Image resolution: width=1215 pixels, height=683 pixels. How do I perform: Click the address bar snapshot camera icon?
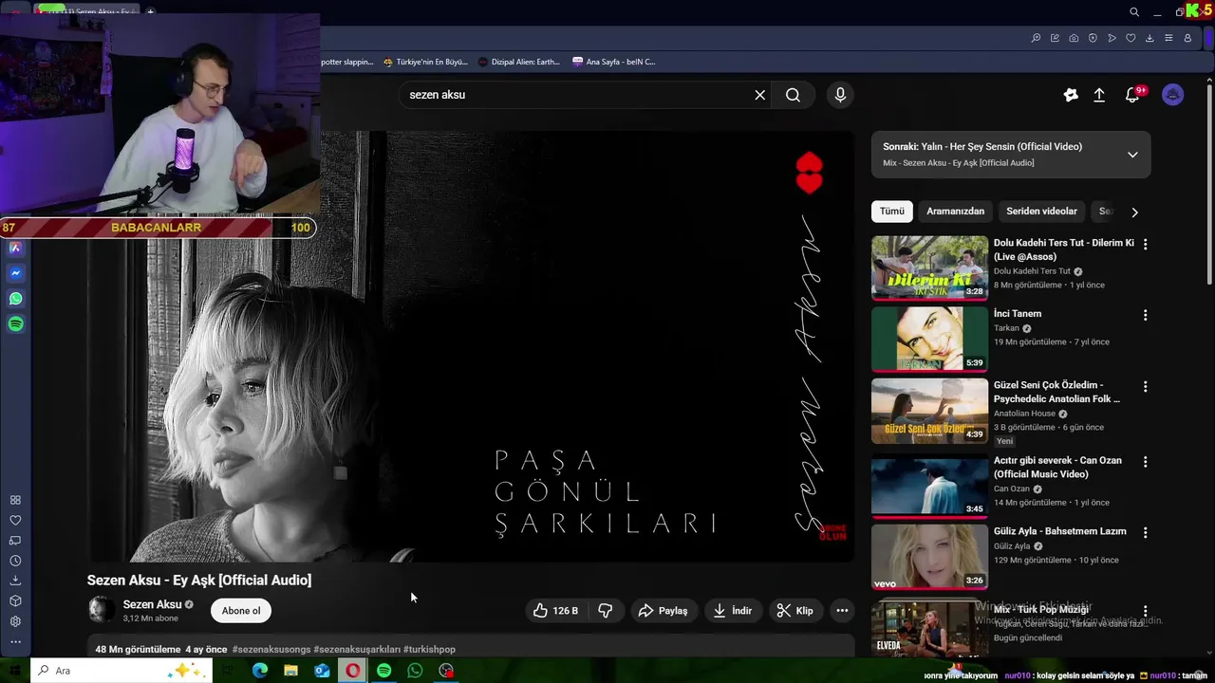tap(1074, 38)
